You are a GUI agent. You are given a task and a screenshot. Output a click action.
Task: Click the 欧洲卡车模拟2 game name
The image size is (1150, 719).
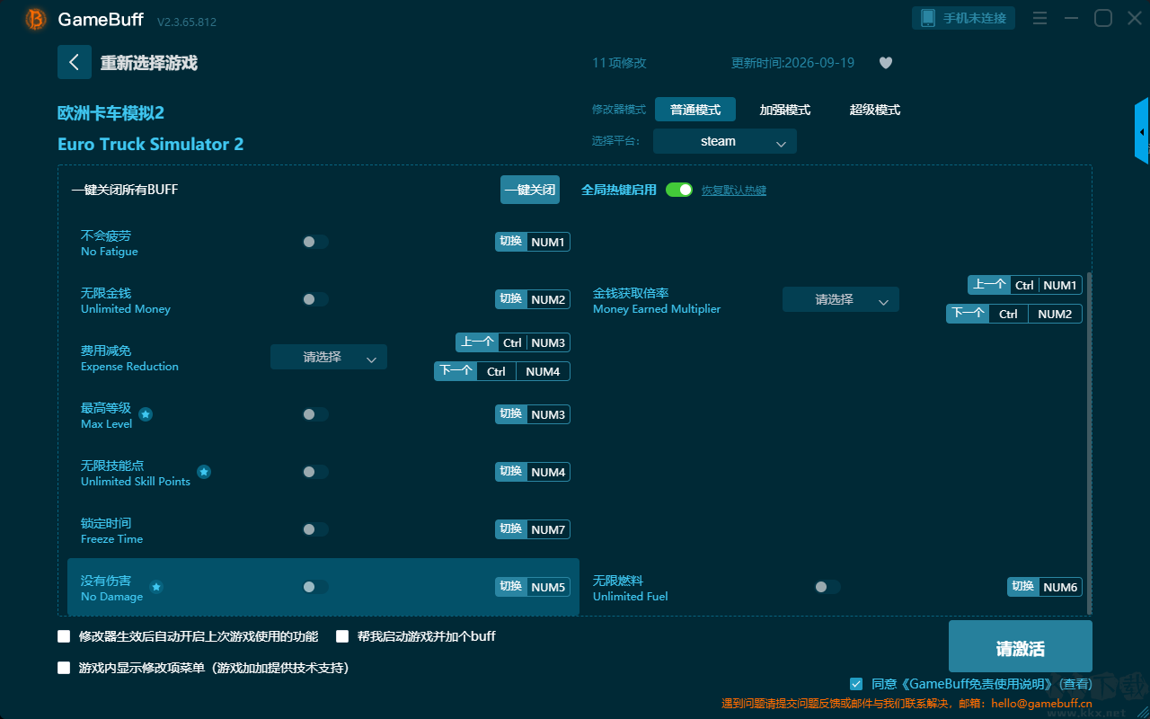click(x=111, y=113)
